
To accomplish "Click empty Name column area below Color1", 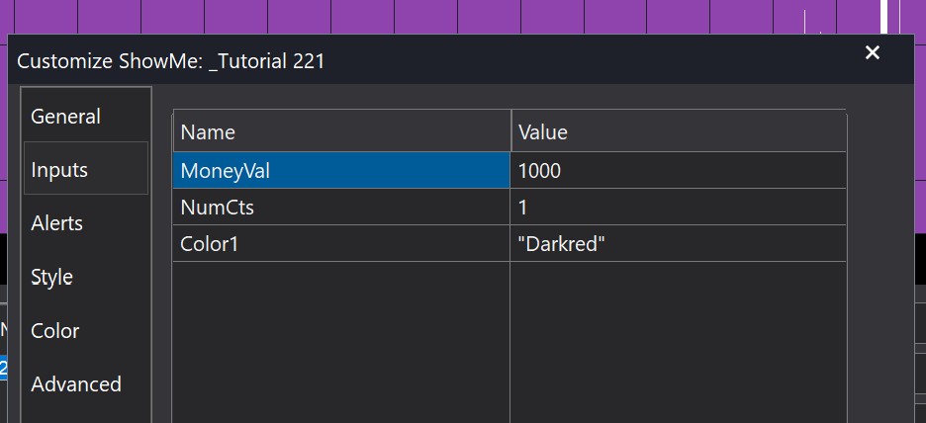I will coord(341,336).
